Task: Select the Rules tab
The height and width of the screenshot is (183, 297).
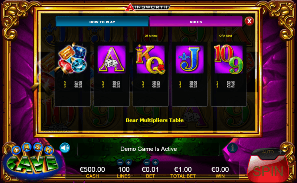Action: [x=196, y=22]
